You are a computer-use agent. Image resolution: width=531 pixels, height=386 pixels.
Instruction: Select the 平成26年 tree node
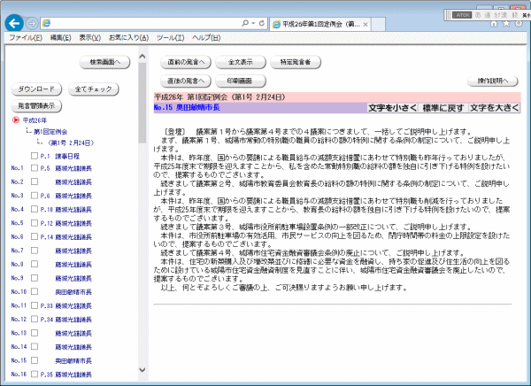click(35, 120)
